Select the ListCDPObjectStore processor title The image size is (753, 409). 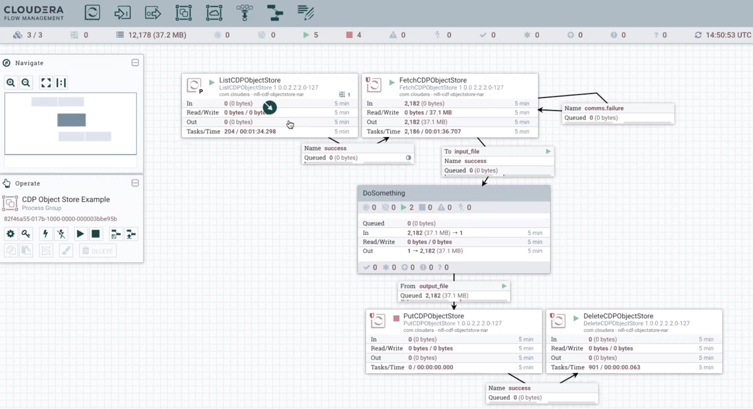[x=249, y=80]
